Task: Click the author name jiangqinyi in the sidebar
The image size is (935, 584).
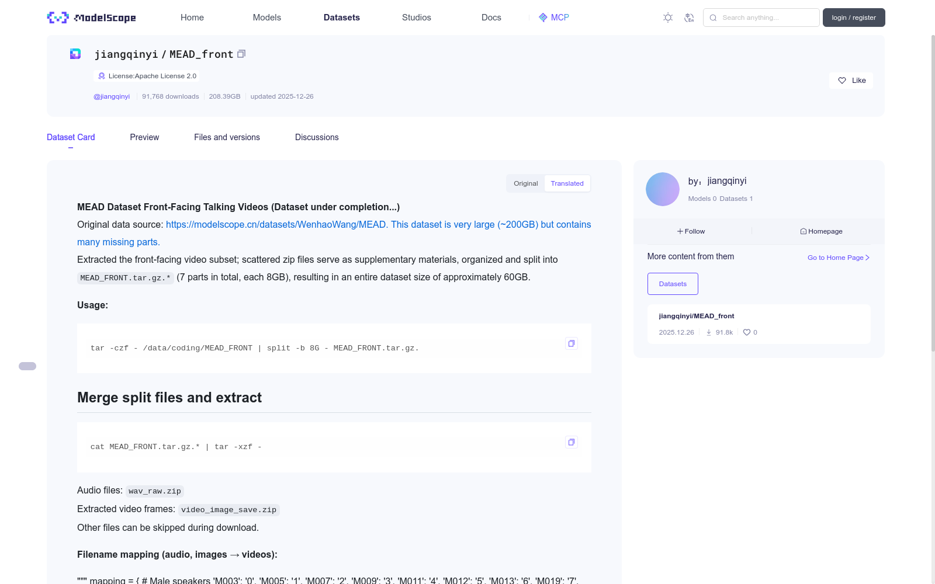Action: 726,181
